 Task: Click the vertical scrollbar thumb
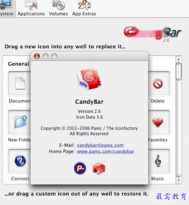pyautogui.click(x=179, y=71)
